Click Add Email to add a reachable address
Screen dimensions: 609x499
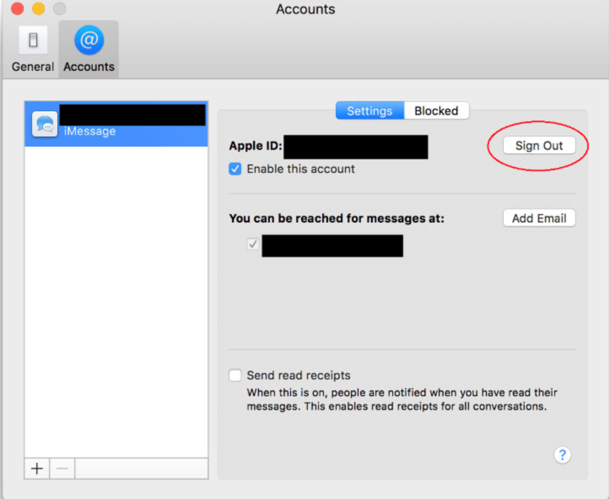539,218
